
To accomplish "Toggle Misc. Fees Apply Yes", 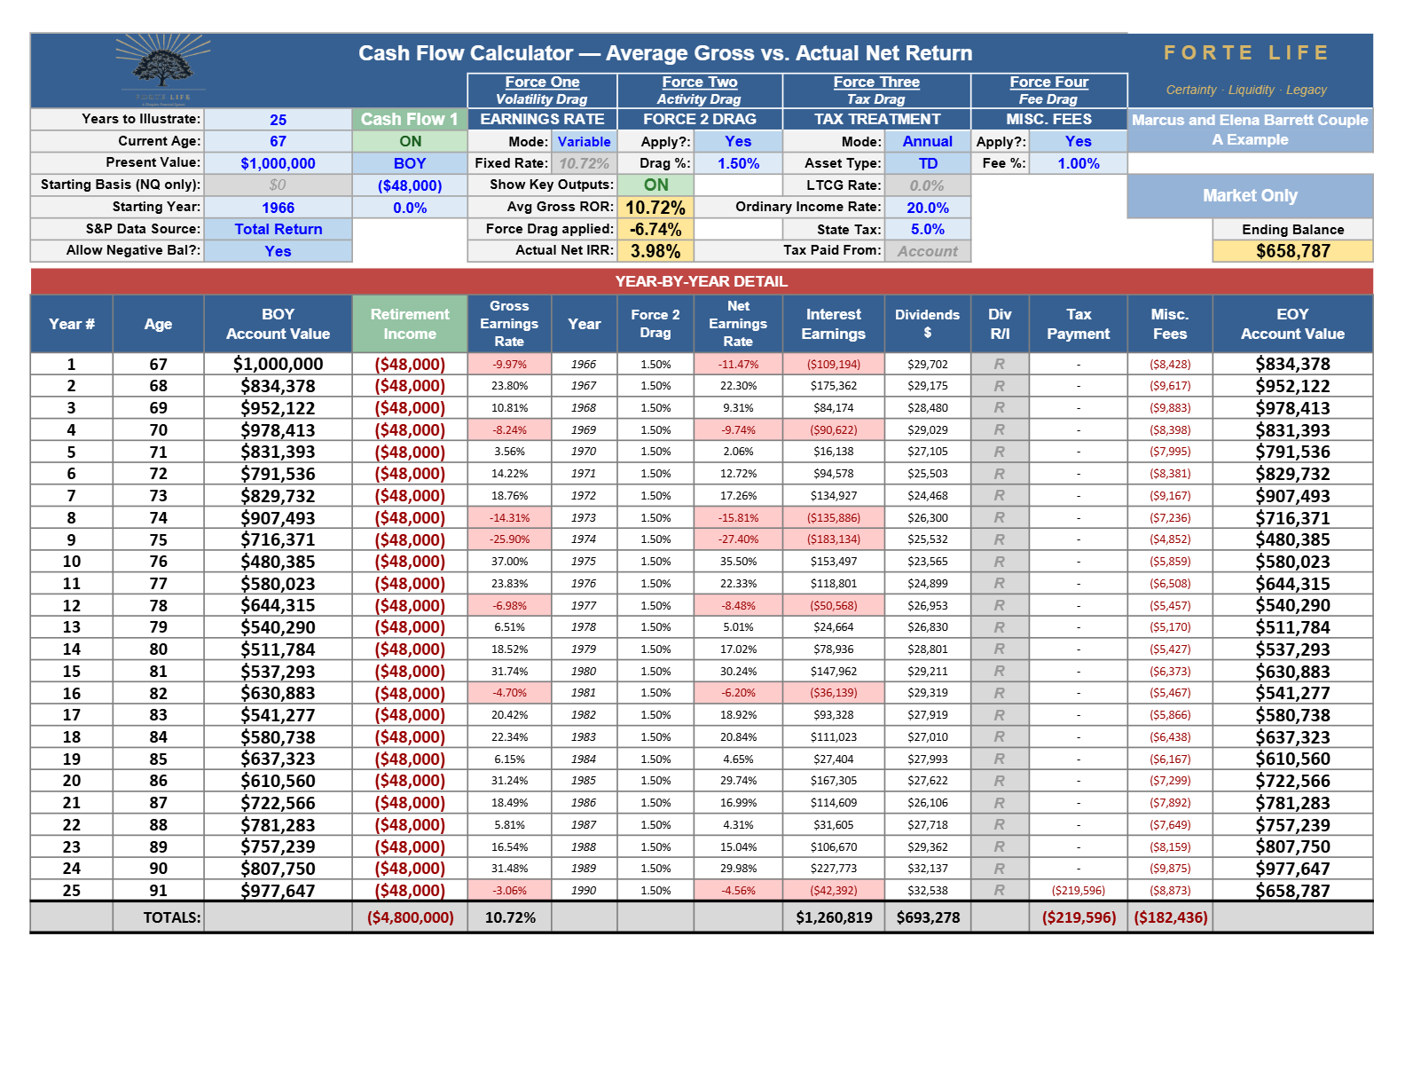I will point(1078,141).
